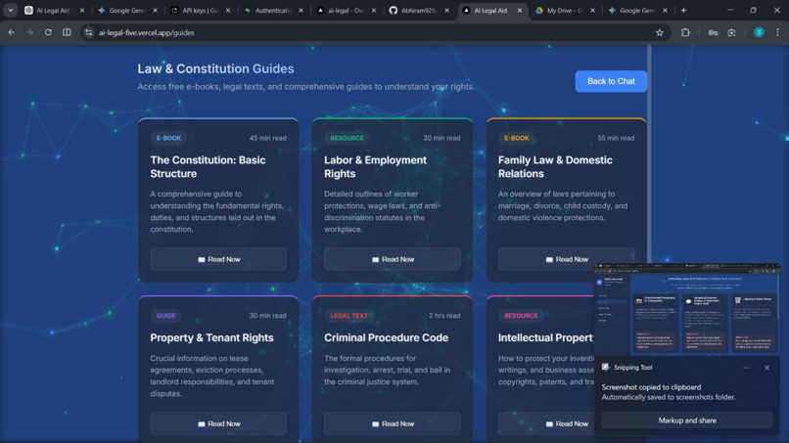Click the GUIDE tag on Property card

coord(165,316)
